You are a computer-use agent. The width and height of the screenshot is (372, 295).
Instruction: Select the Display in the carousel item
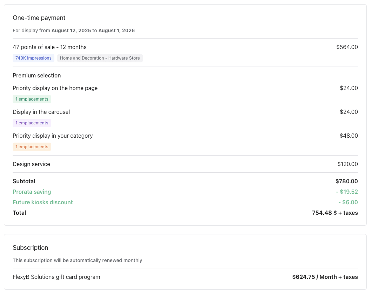pyautogui.click(x=41, y=112)
